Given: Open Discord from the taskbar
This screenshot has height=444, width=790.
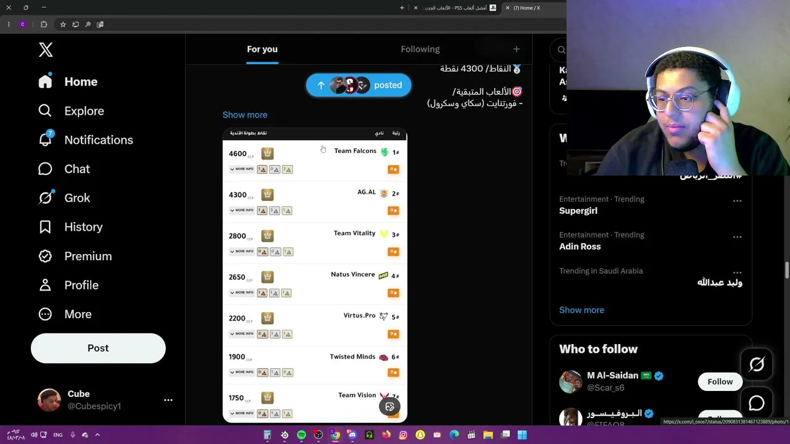Looking at the screenshot, I should click(352, 435).
